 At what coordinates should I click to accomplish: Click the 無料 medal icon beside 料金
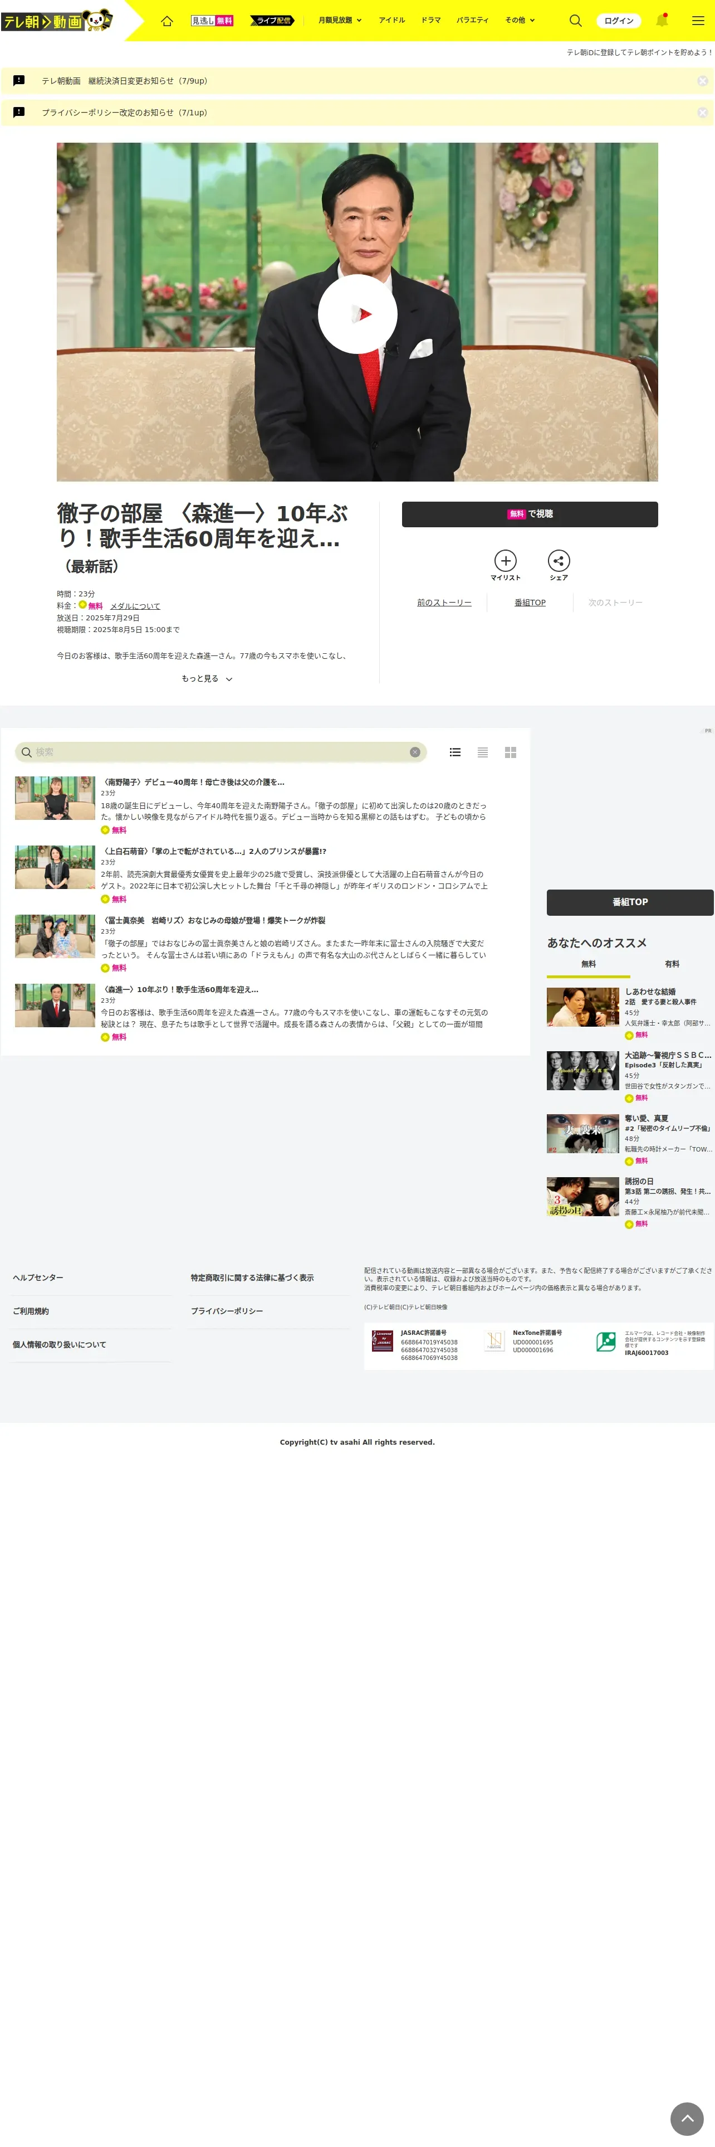[82, 605]
